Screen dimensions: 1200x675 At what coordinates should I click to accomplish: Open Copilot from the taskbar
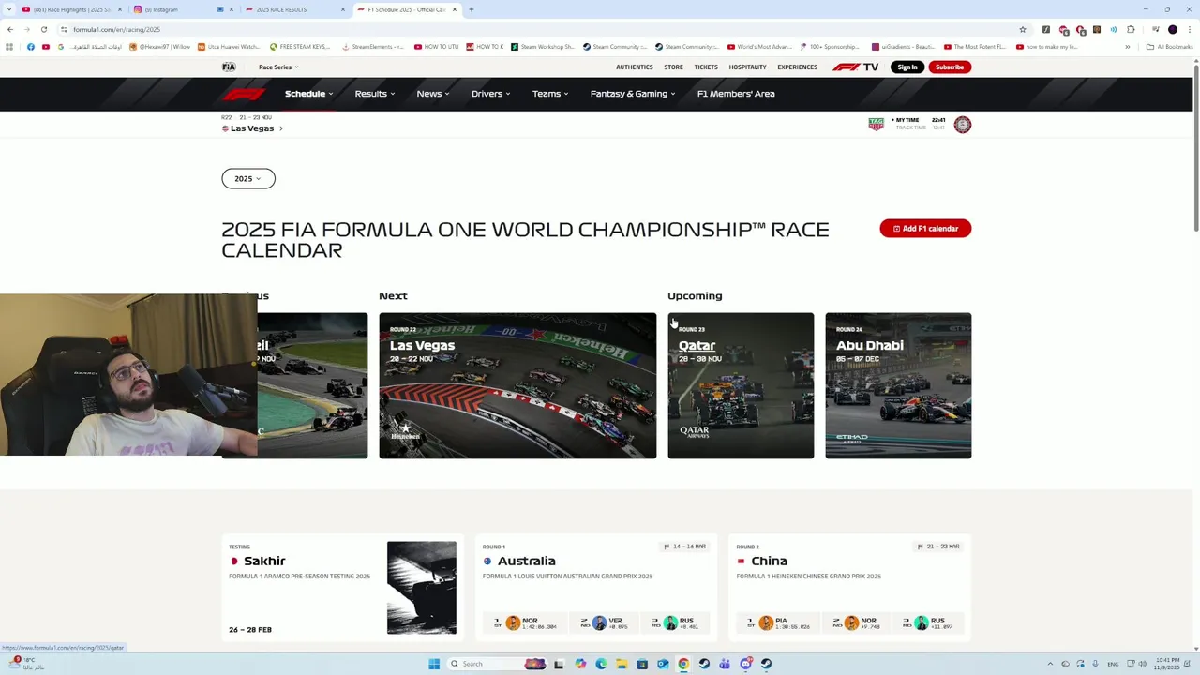click(580, 664)
